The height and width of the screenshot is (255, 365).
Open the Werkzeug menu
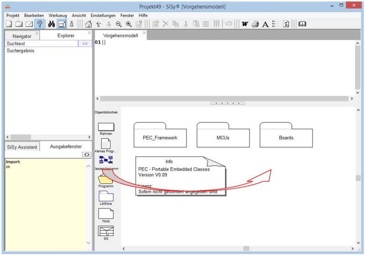click(58, 15)
